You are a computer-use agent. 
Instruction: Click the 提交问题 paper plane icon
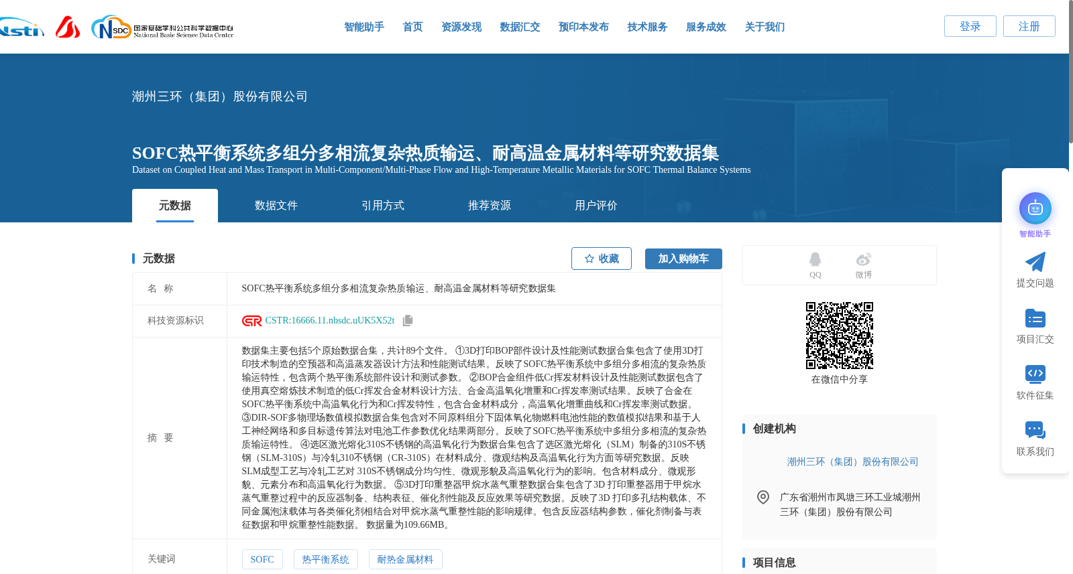[1035, 262]
